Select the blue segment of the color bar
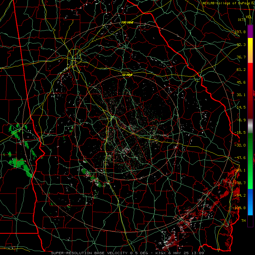The height and width of the screenshot is (255, 255). tap(250, 202)
